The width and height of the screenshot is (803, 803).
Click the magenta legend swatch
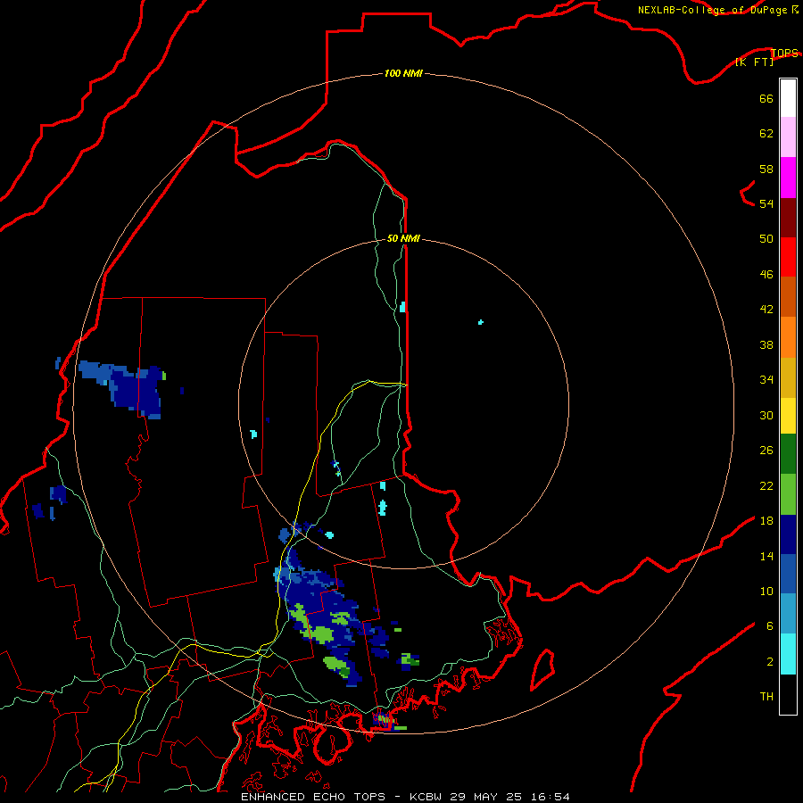[x=788, y=178]
